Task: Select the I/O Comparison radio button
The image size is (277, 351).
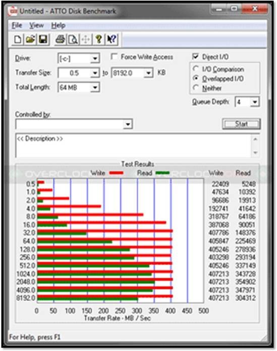Action: tap(196, 69)
